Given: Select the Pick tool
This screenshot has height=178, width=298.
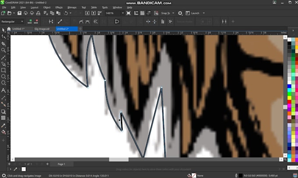Looking at the screenshot, I should coord(3,30).
